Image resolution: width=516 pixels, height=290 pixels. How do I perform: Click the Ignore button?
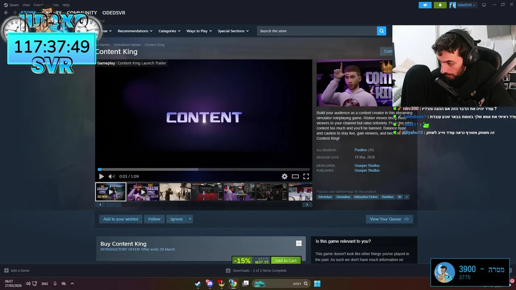point(177,219)
